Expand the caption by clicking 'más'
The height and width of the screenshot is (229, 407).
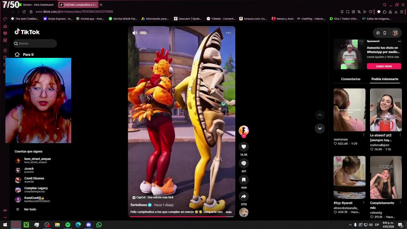(x=229, y=212)
